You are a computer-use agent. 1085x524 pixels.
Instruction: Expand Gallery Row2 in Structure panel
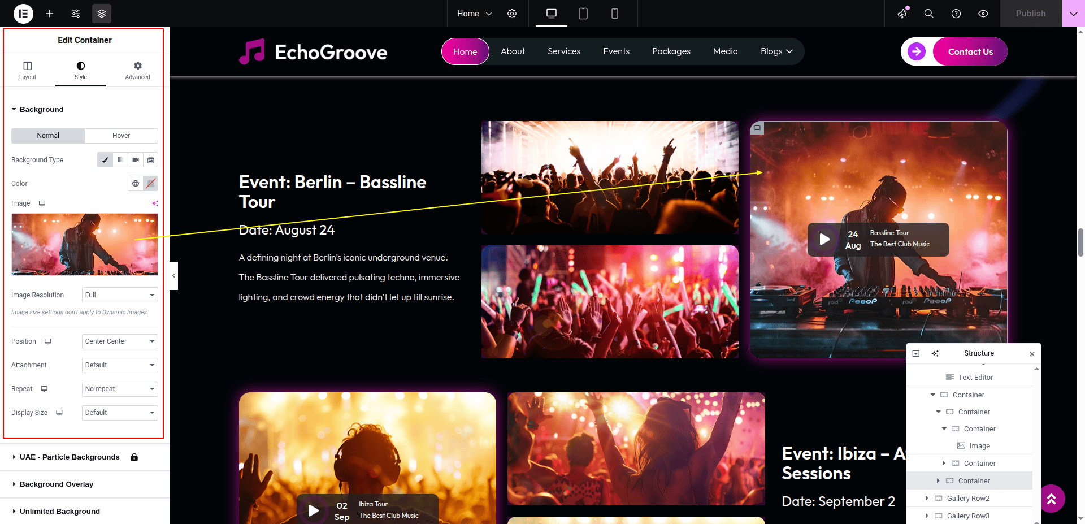927,499
